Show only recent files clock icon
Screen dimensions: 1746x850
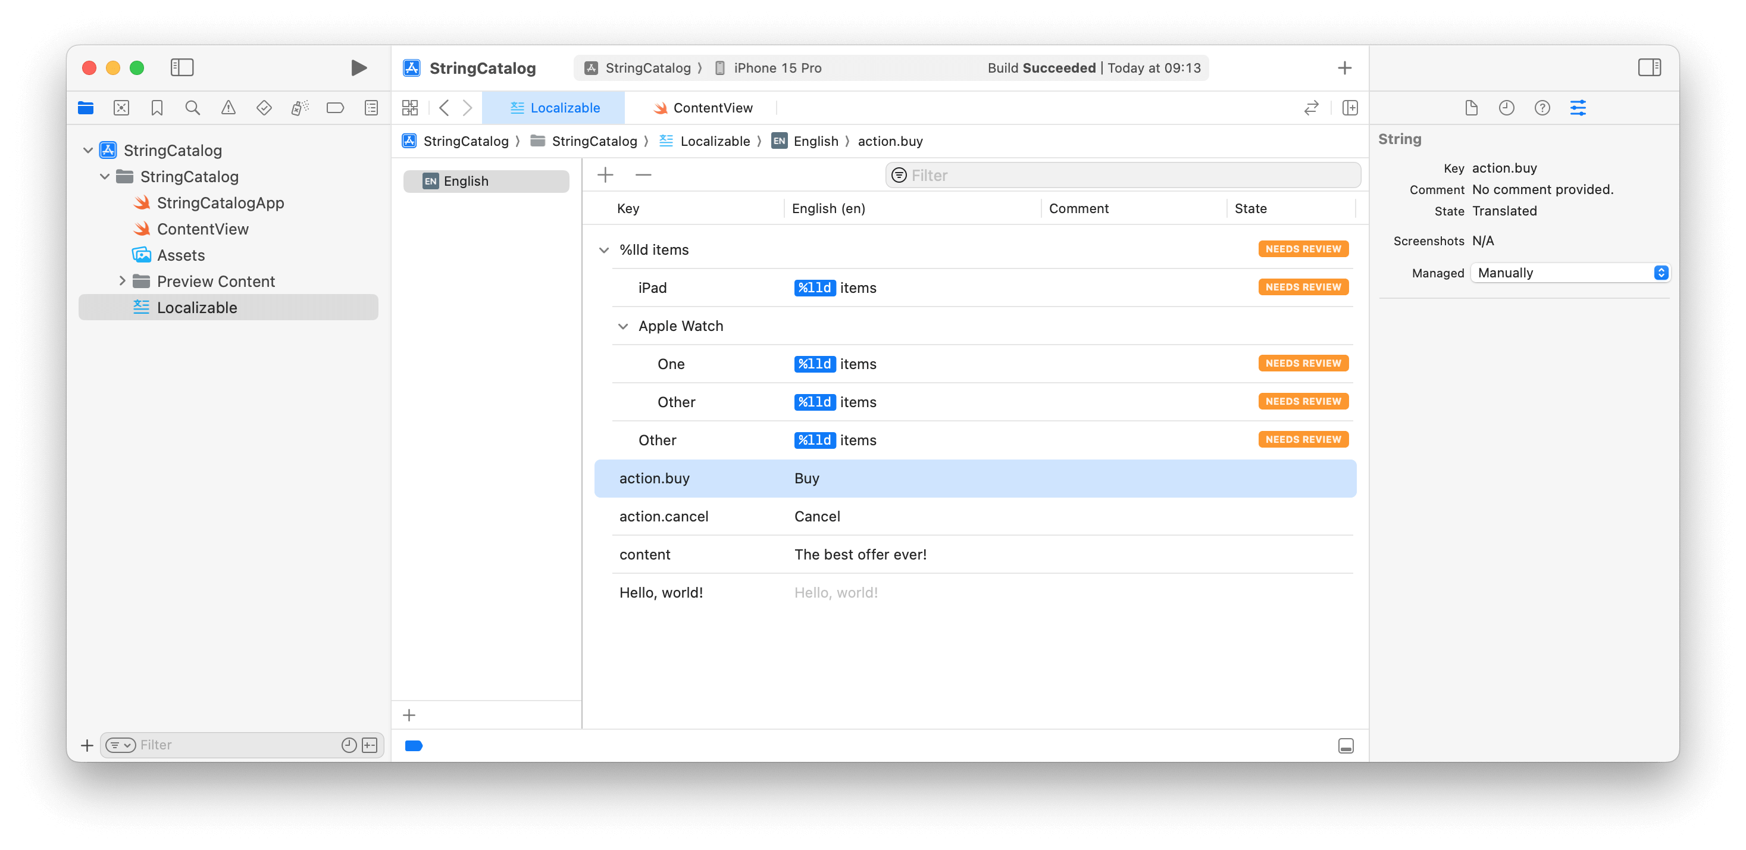coord(348,746)
